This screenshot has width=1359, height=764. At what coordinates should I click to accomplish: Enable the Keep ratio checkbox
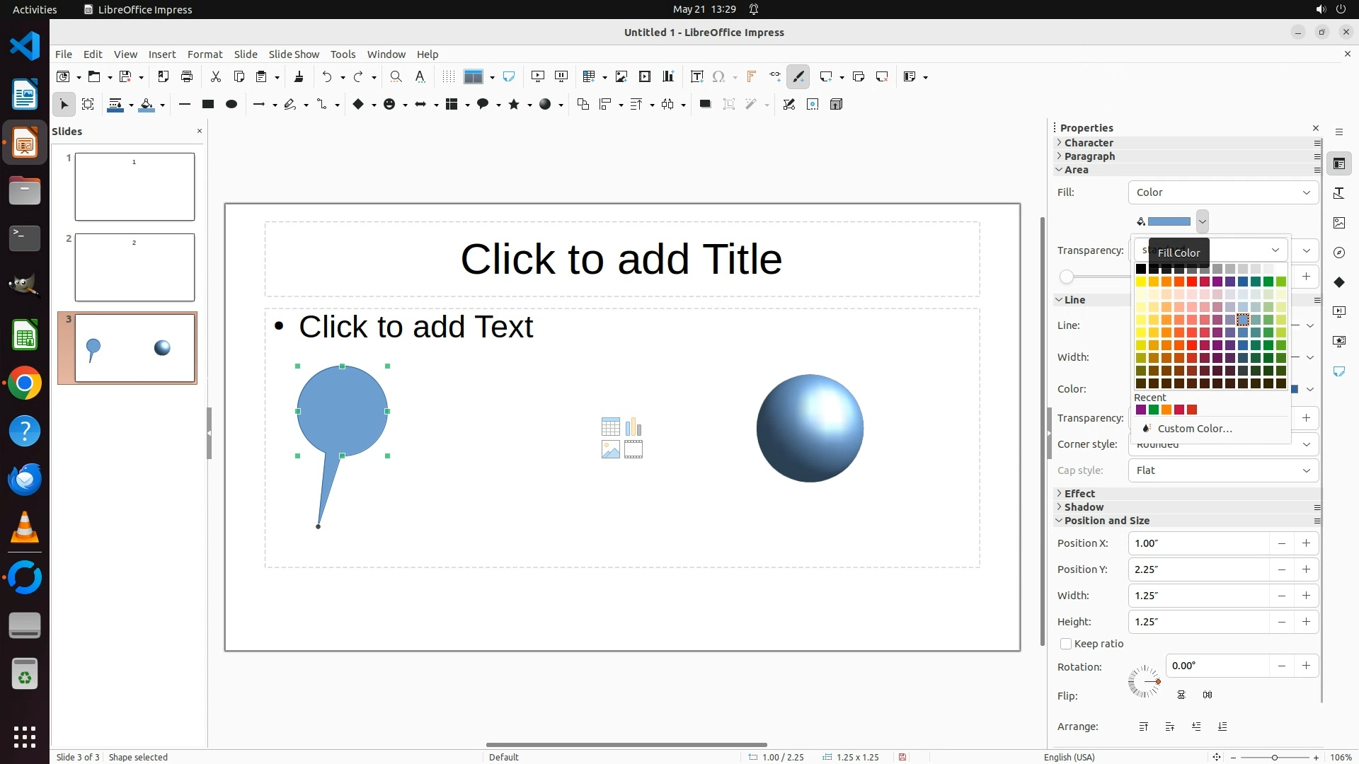1065,644
